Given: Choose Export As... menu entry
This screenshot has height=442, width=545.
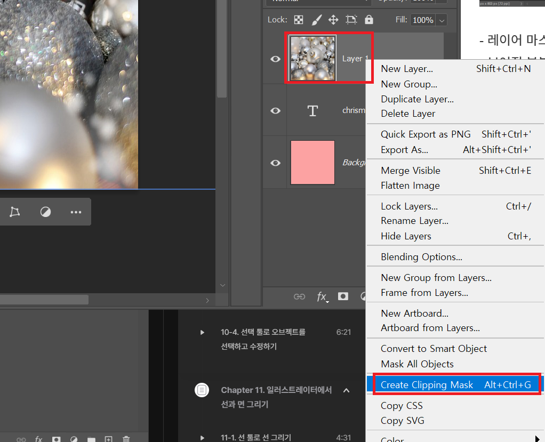Looking at the screenshot, I should [455, 150].
